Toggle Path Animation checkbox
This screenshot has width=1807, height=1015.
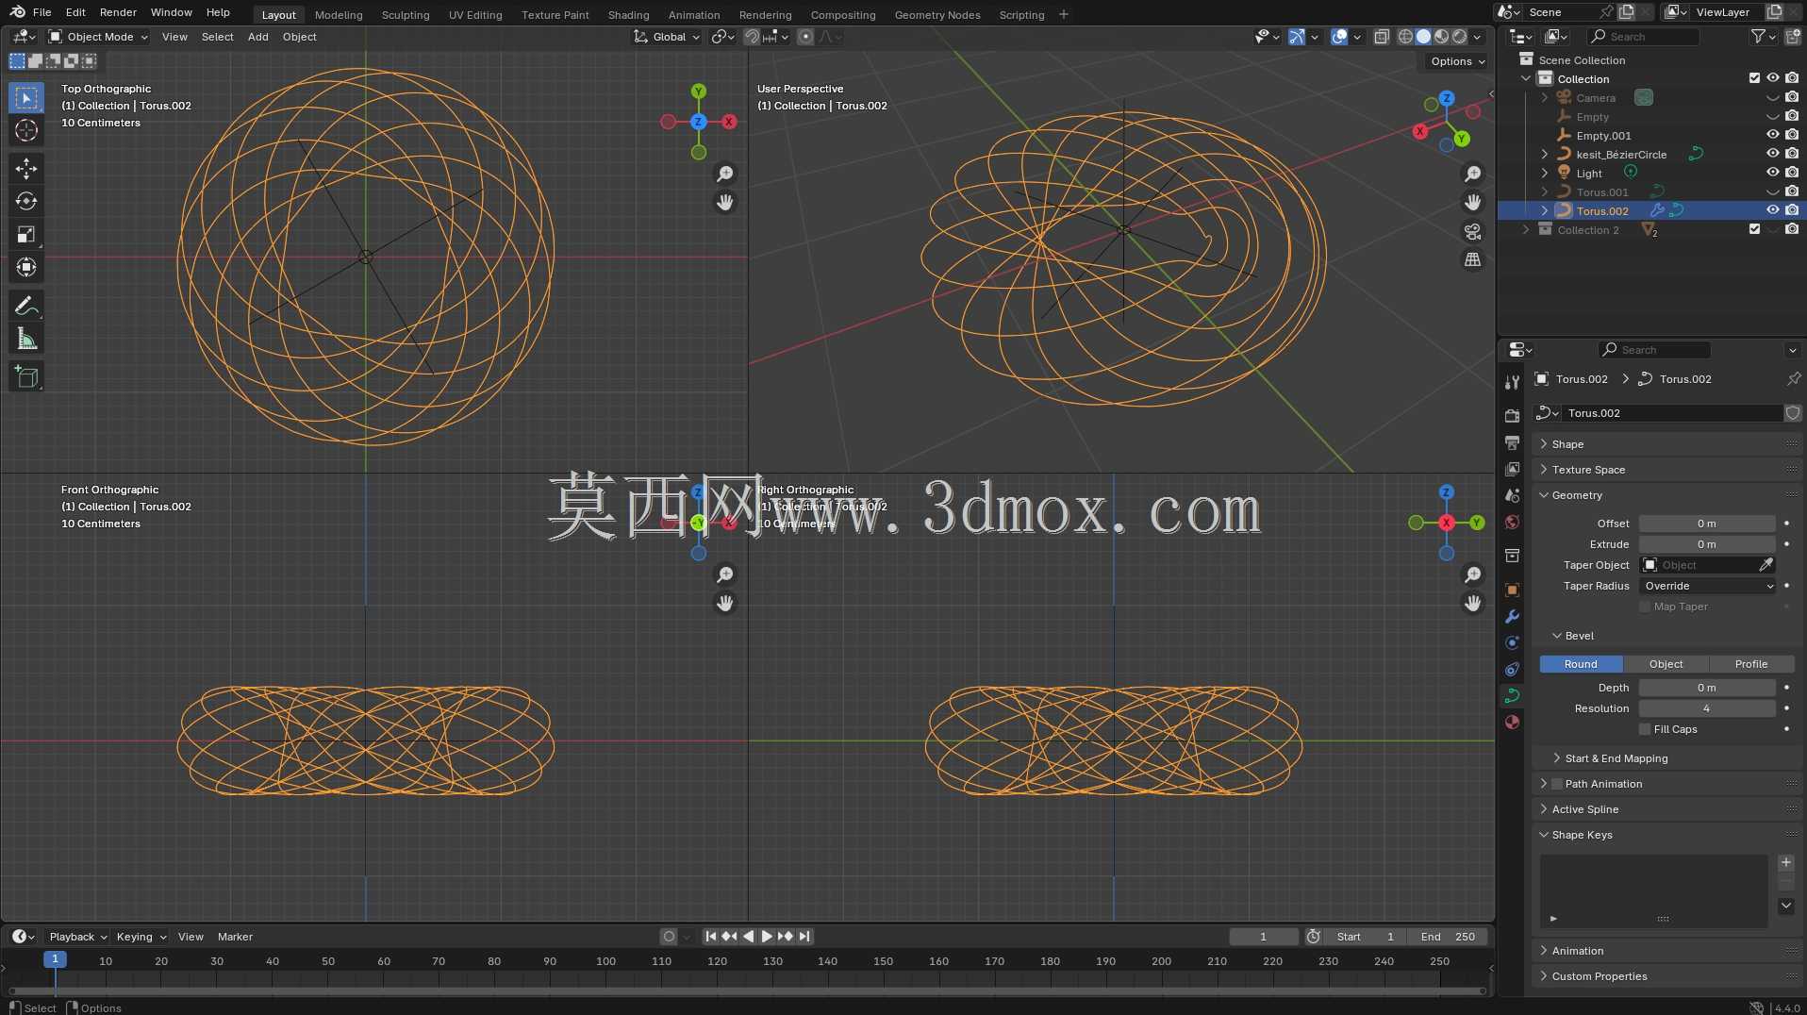click(1557, 784)
